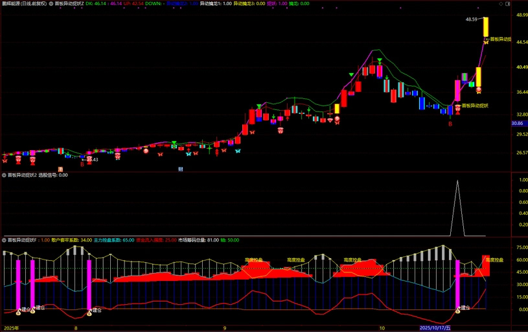The width and height of the screenshot is (528, 332).
Task: Click the indicator settings icon beside 首板异动捉妖Z
Action: coord(51,3)
